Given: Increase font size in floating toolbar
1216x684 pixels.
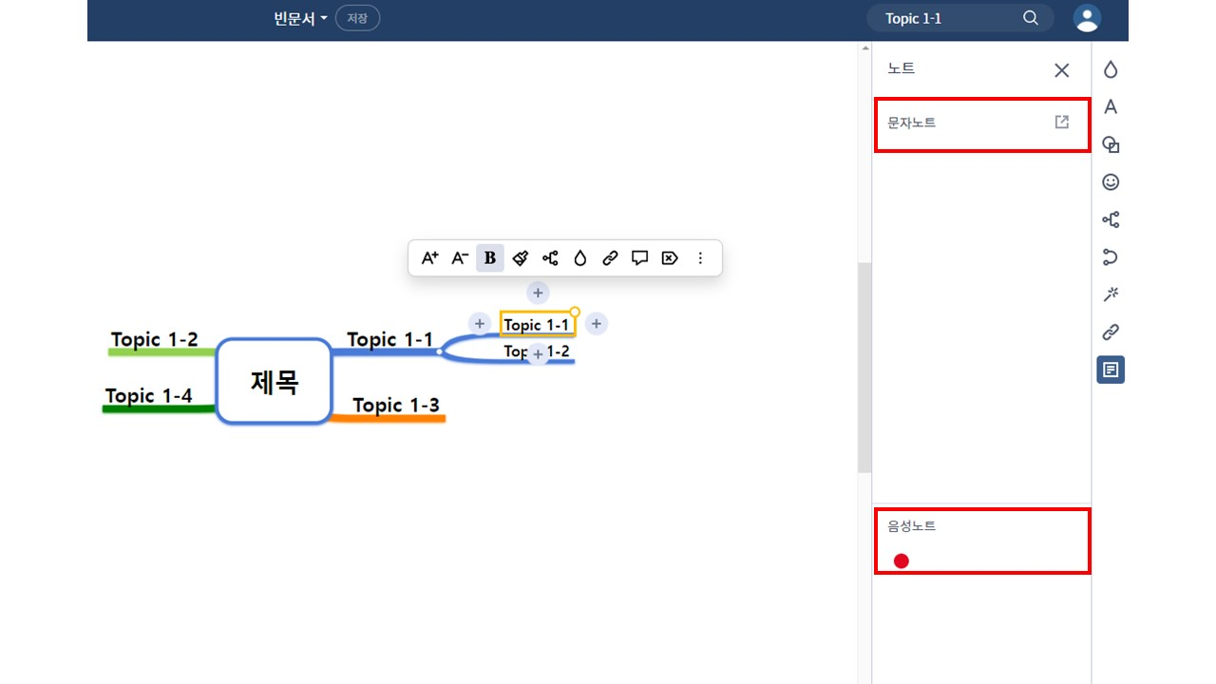Looking at the screenshot, I should (x=429, y=257).
